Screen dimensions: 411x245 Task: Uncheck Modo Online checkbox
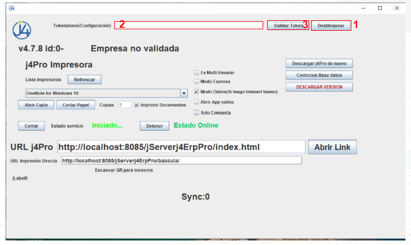196,92
